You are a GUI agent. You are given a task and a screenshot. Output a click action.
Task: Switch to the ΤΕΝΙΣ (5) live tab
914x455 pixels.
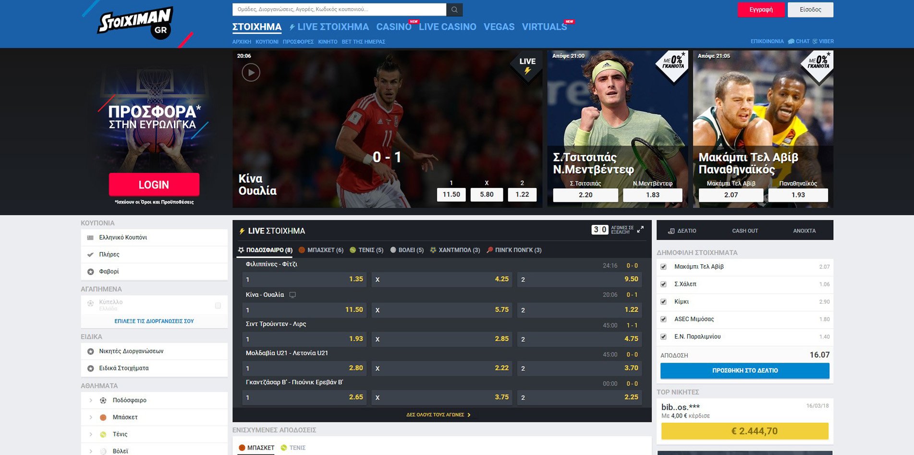click(366, 250)
